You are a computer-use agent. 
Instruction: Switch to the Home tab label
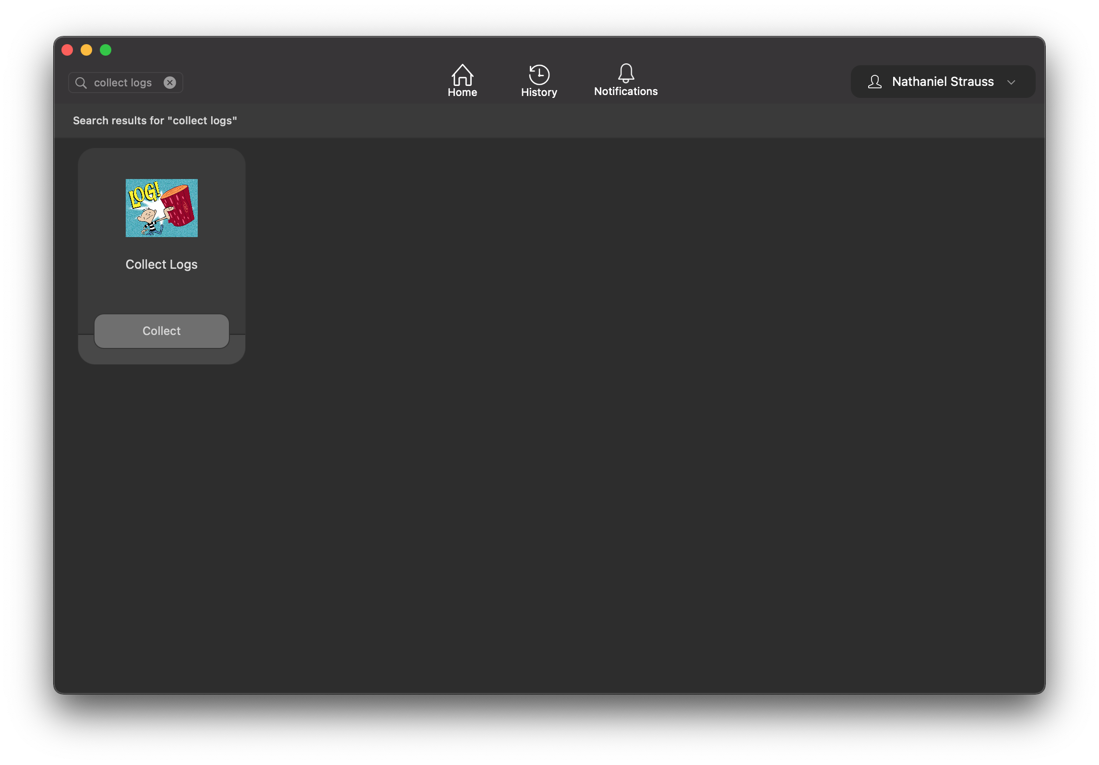[462, 92]
